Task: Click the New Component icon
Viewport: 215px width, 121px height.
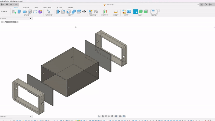Action: pyautogui.click(x=91, y=12)
